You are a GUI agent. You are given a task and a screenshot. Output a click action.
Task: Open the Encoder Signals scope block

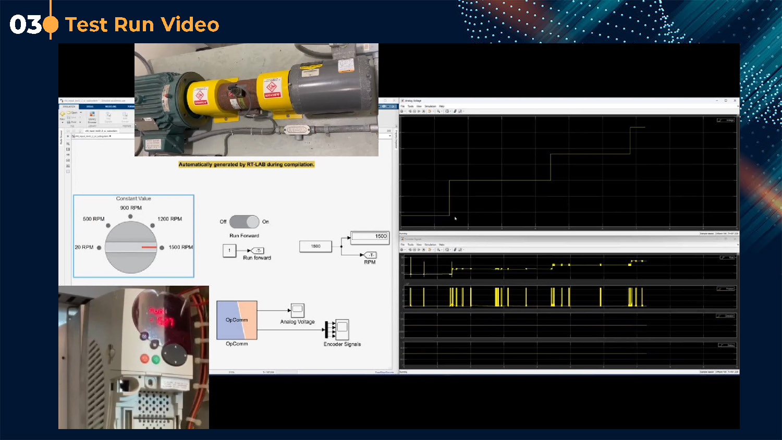coord(342,329)
